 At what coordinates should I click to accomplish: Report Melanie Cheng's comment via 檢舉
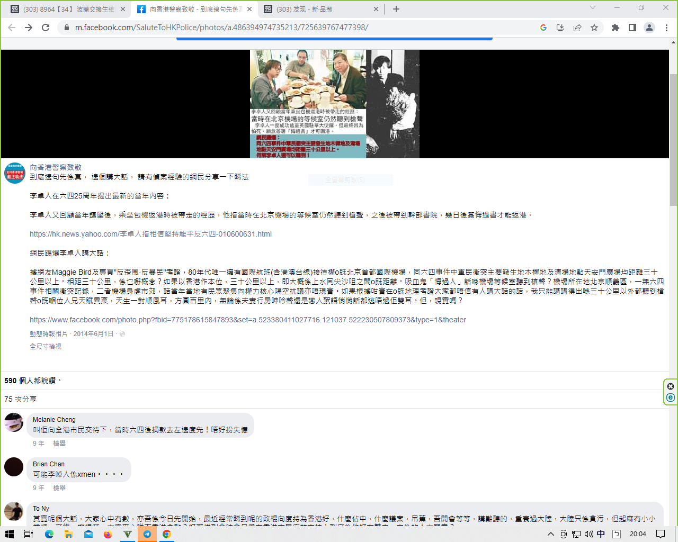click(x=59, y=444)
